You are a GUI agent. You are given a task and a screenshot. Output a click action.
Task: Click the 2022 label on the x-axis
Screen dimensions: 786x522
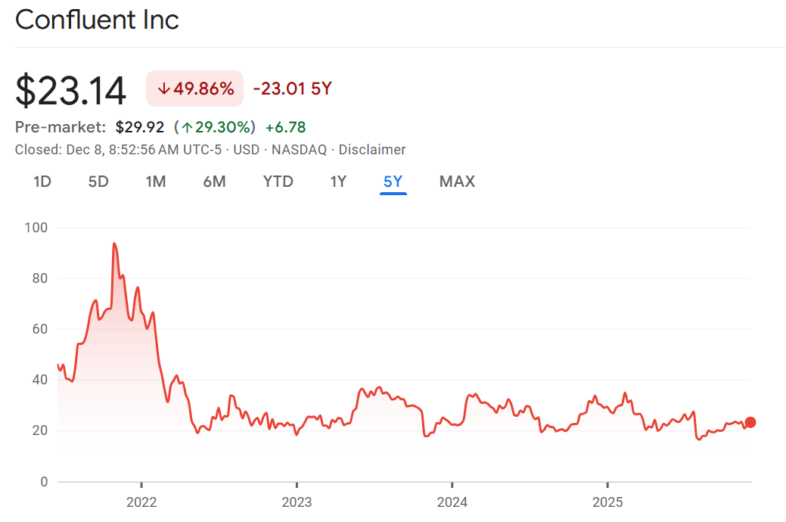coord(141,502)
